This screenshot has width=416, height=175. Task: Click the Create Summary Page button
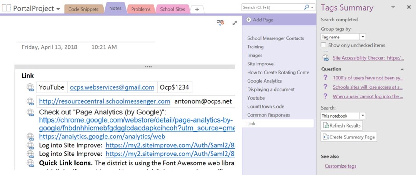349,137
